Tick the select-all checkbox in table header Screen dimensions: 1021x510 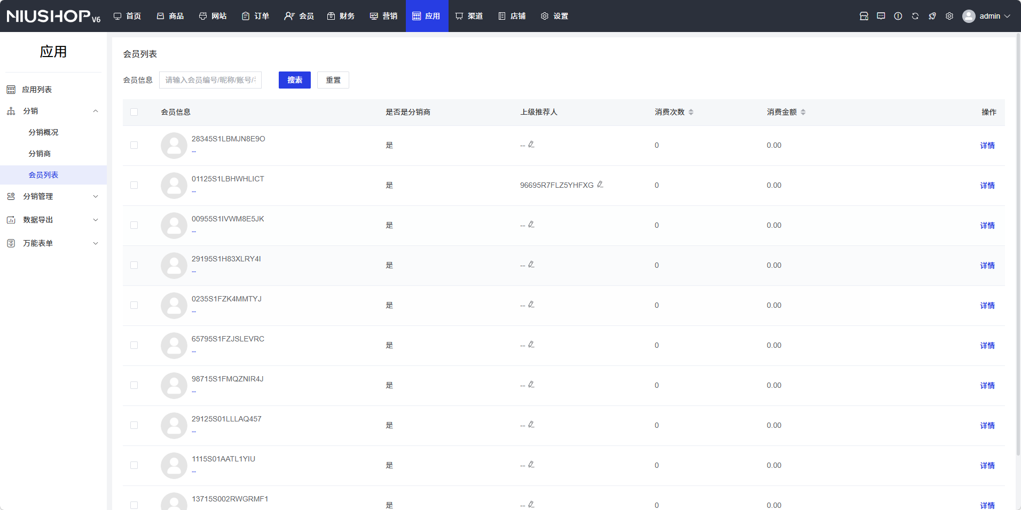coord(134,112)
